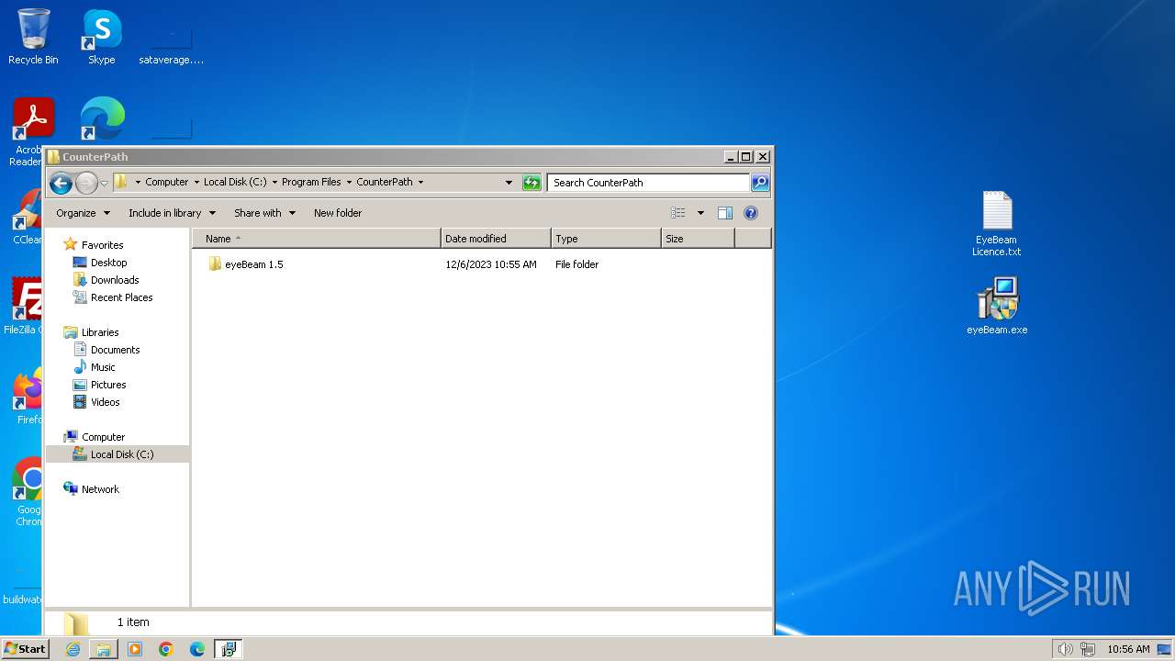Select the eyeBeam.exe installer icon

click(x=997, y=306)
